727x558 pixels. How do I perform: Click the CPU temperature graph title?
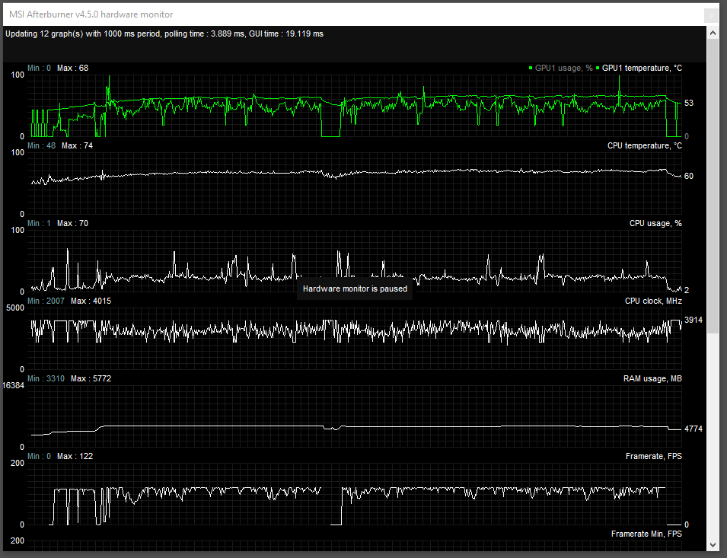pyautogui.click(x=645, y=145)
